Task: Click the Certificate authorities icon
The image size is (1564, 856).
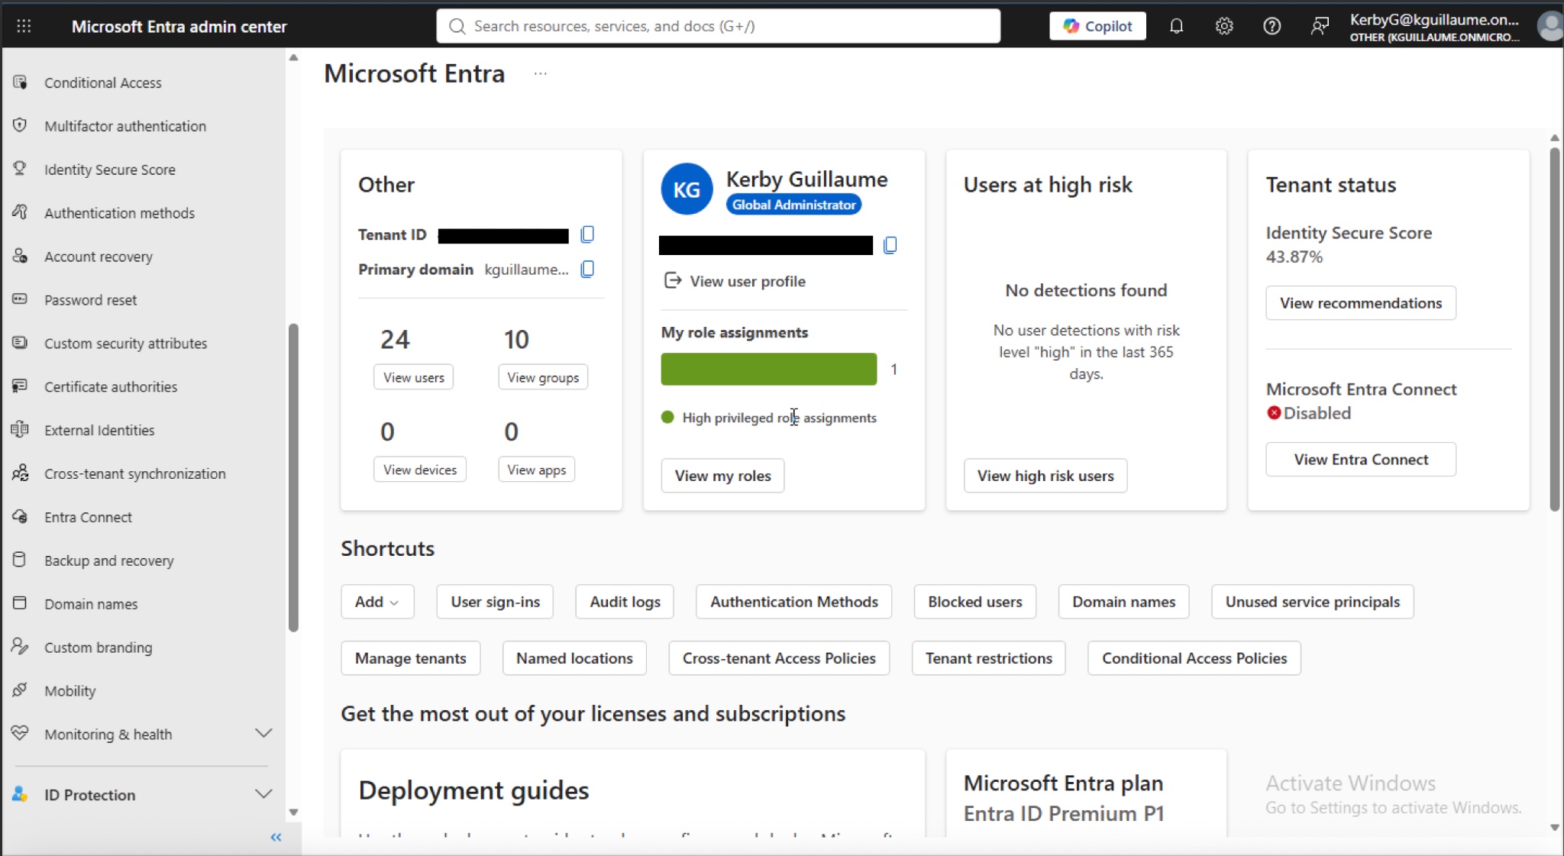Action: (20, 386)
